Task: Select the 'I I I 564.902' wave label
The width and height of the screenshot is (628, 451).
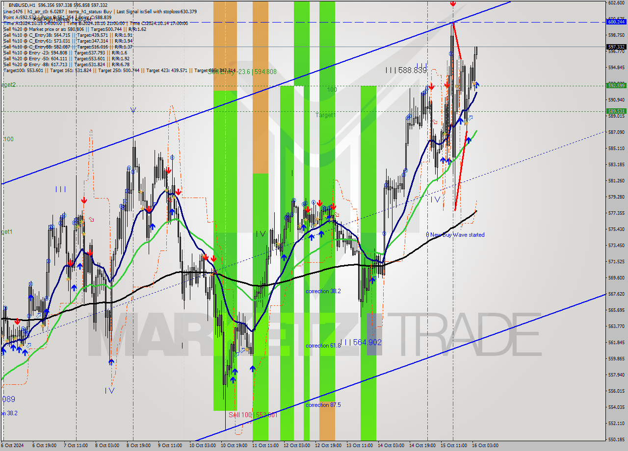Action: coord(361,342)
